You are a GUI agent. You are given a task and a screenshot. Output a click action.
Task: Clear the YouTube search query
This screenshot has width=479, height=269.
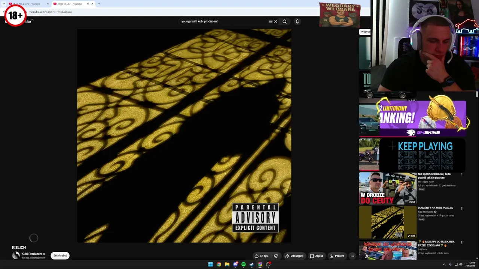tap(276, 21)
